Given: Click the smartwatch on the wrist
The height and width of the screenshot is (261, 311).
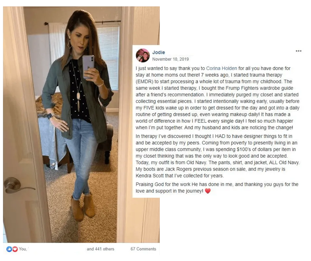Looking at the screenshot, I should (50, 116).
